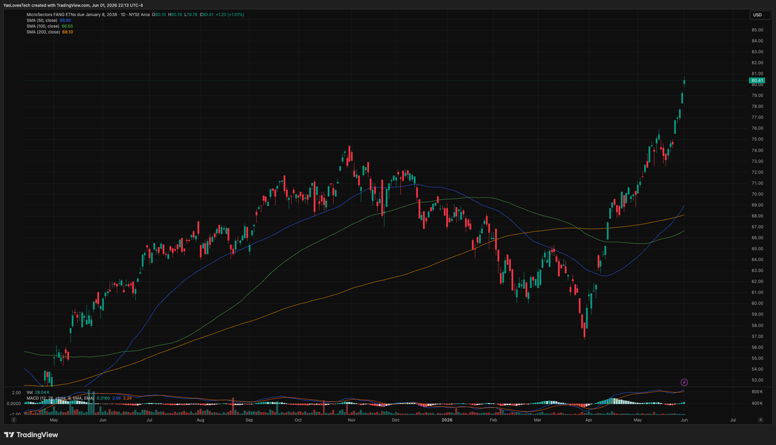Click the 60.00 price axis label
The height and width of the screenshot is (445, 776).
(757, 304)
